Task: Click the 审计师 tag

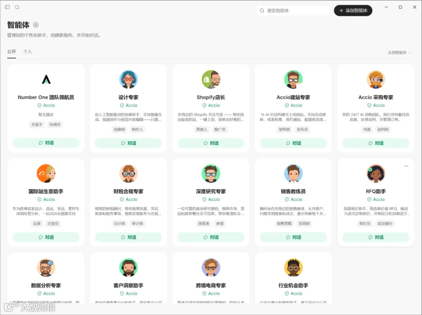Action: click(137, 223)
